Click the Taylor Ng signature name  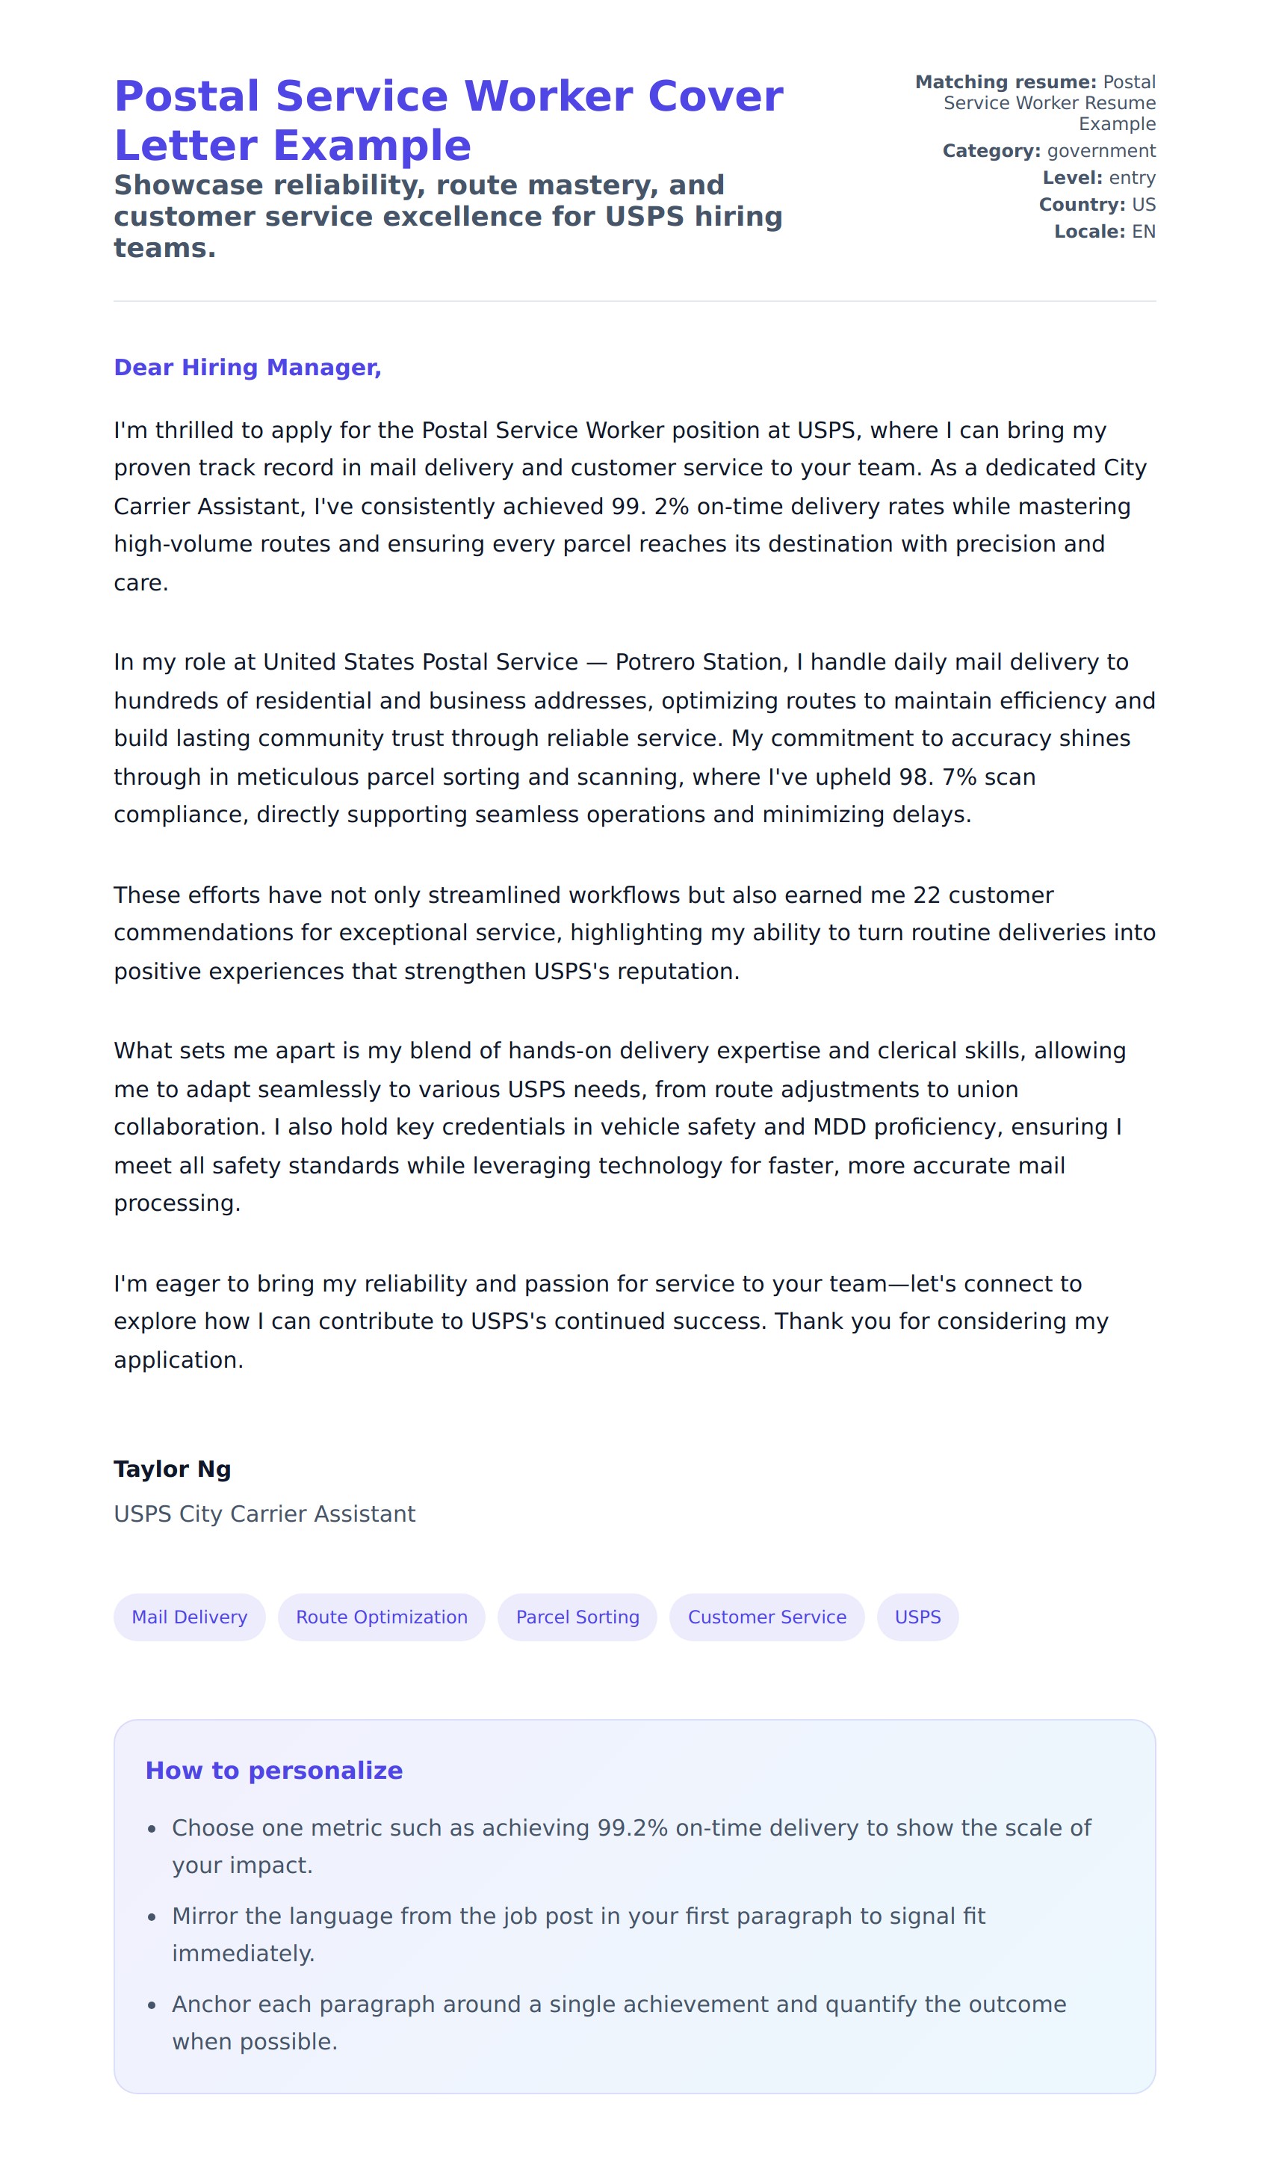pyautogui.click(x=172, y=1469)
